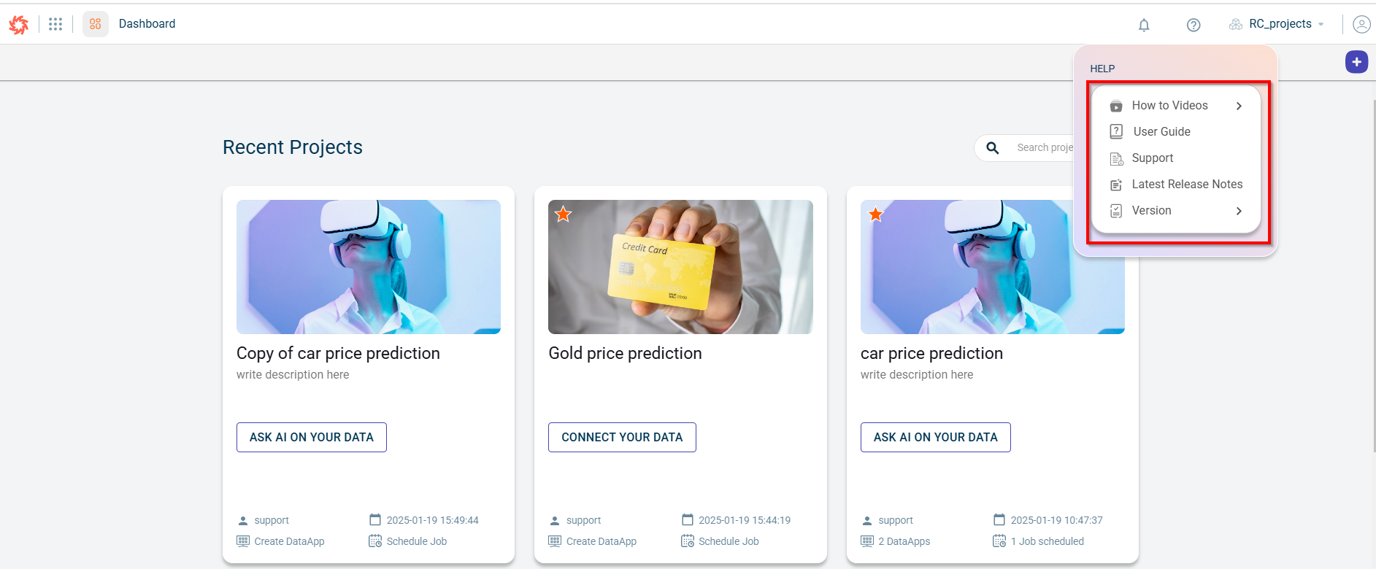Click the orange dashboard icon

[x=96, y=24]
